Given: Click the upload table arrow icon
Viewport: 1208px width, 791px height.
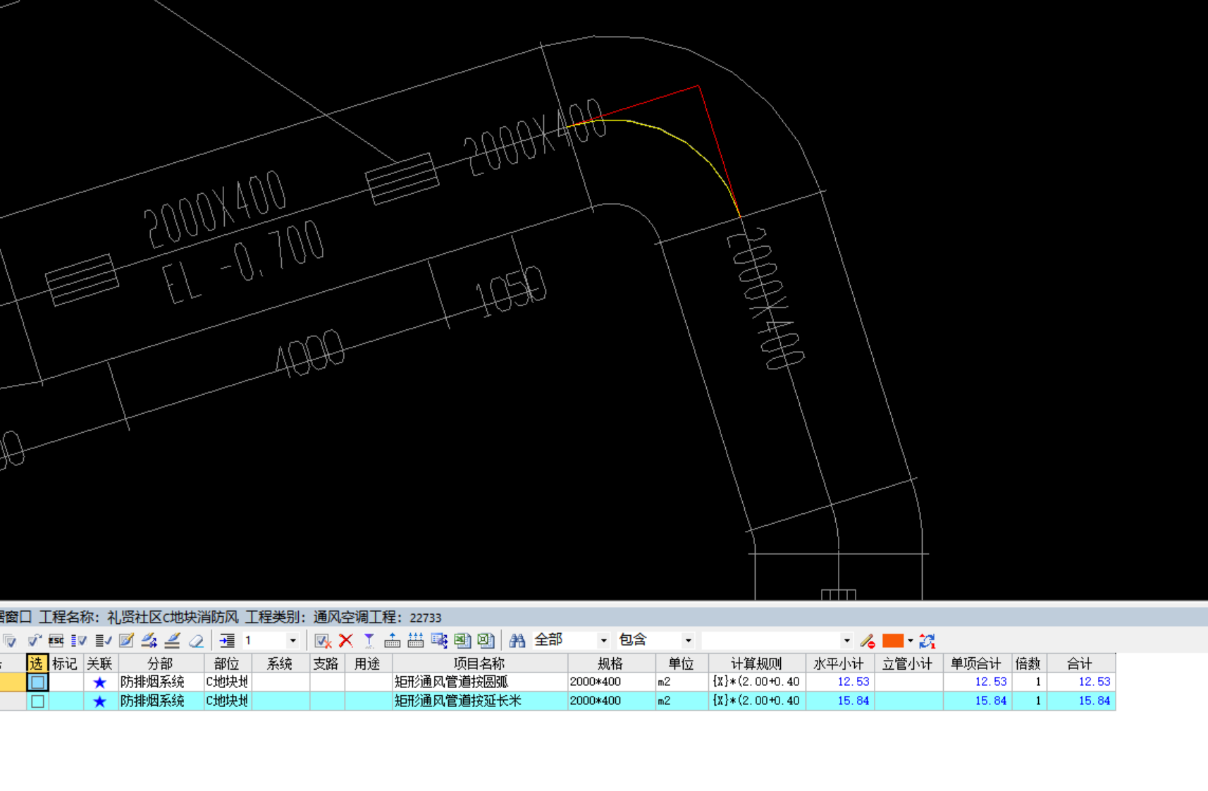Looking at the screenshot, I should click(392, 641).
